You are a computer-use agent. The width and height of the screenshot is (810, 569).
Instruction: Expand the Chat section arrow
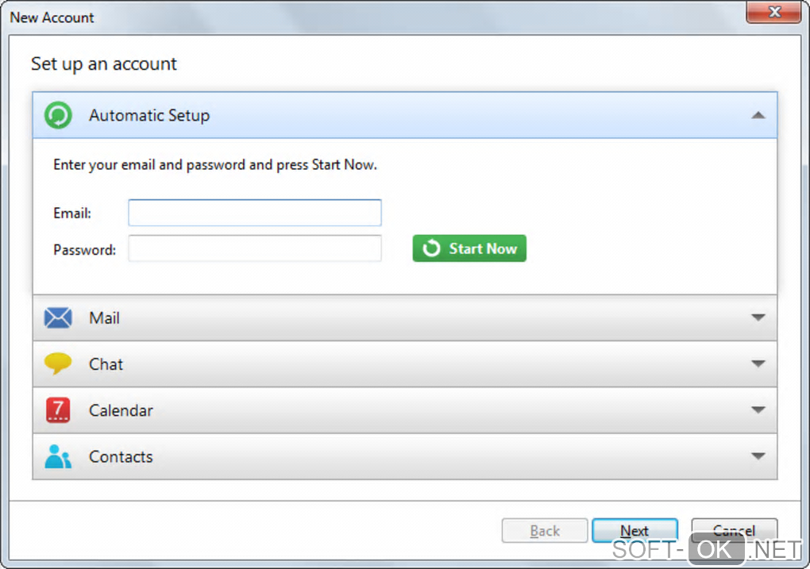coord(758,364)
